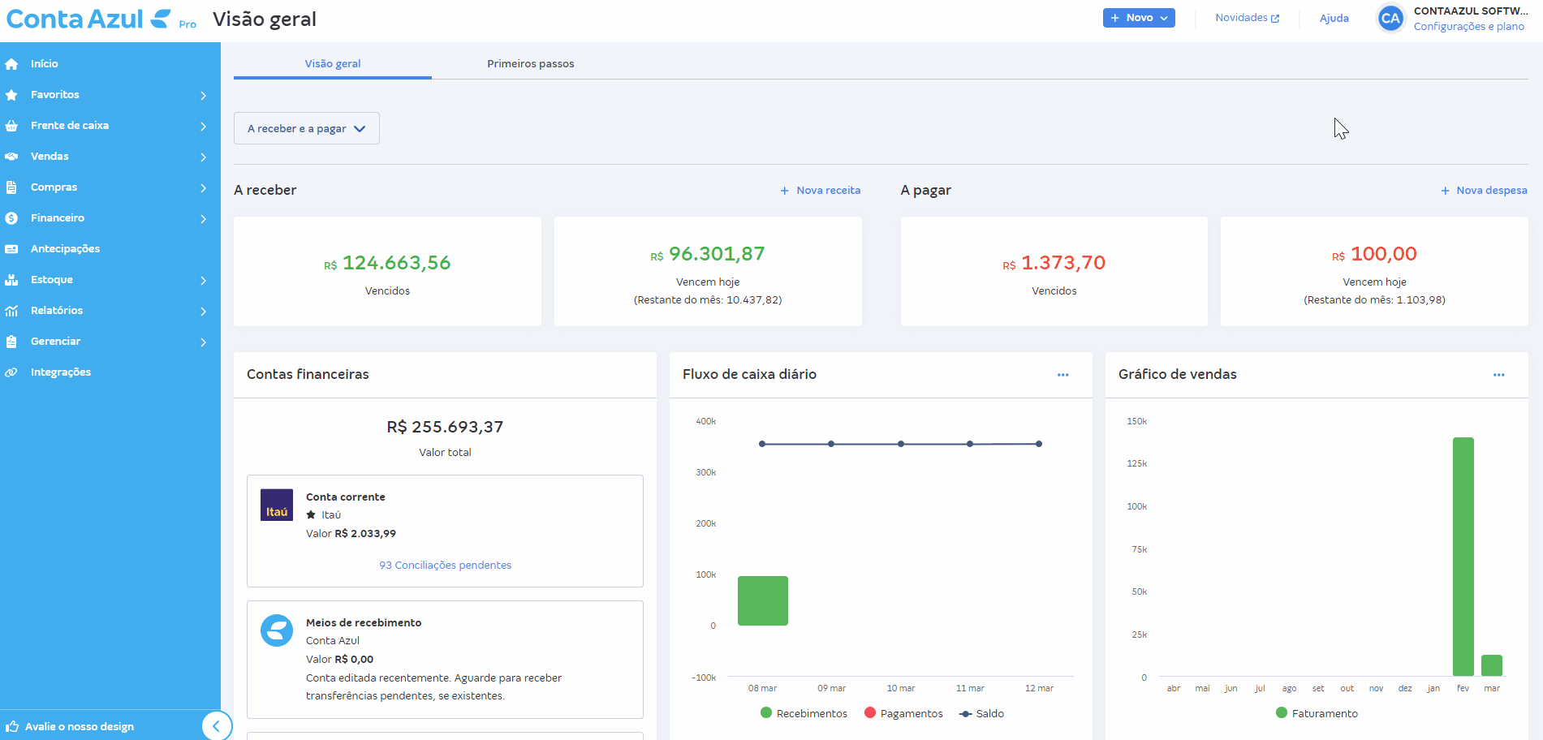Open 93 Conciliações pendentes link
Screen dimensions: 1543x740
[x=446, y=565]
